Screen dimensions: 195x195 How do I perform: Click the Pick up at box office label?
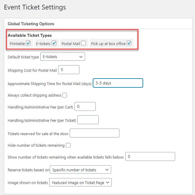tap(108, 44)
